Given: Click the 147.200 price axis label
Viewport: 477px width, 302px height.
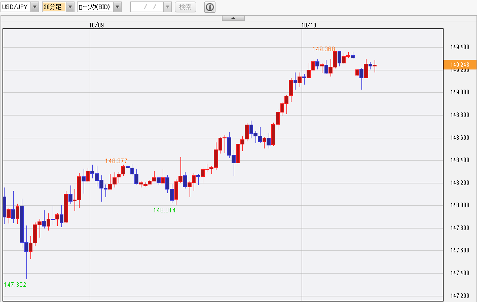Looking at the screenshot, I should point(460,295).
